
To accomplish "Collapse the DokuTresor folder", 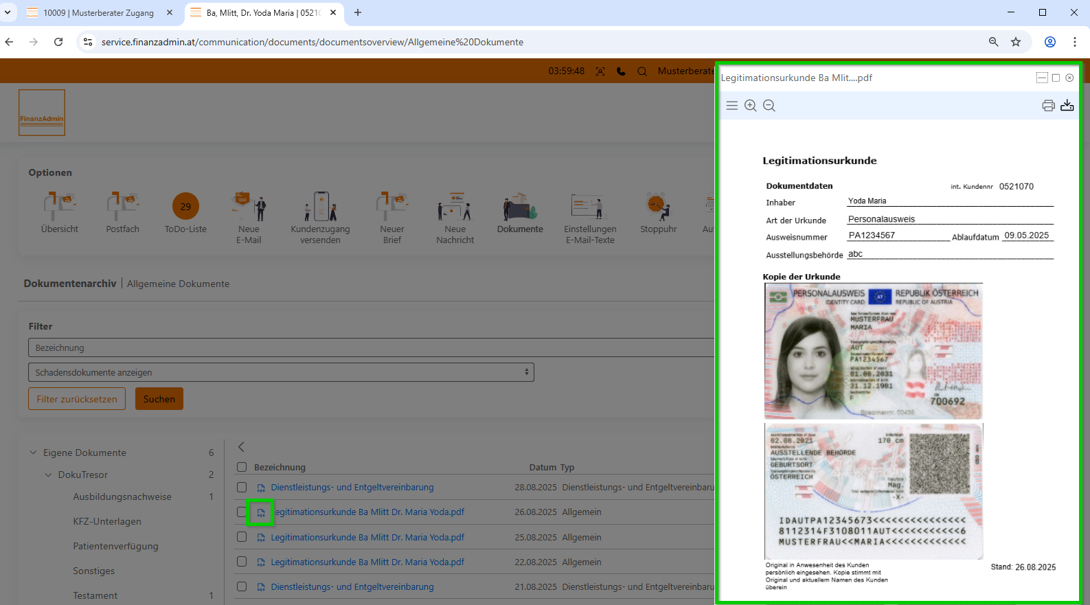I will click(x=48, y=475).
